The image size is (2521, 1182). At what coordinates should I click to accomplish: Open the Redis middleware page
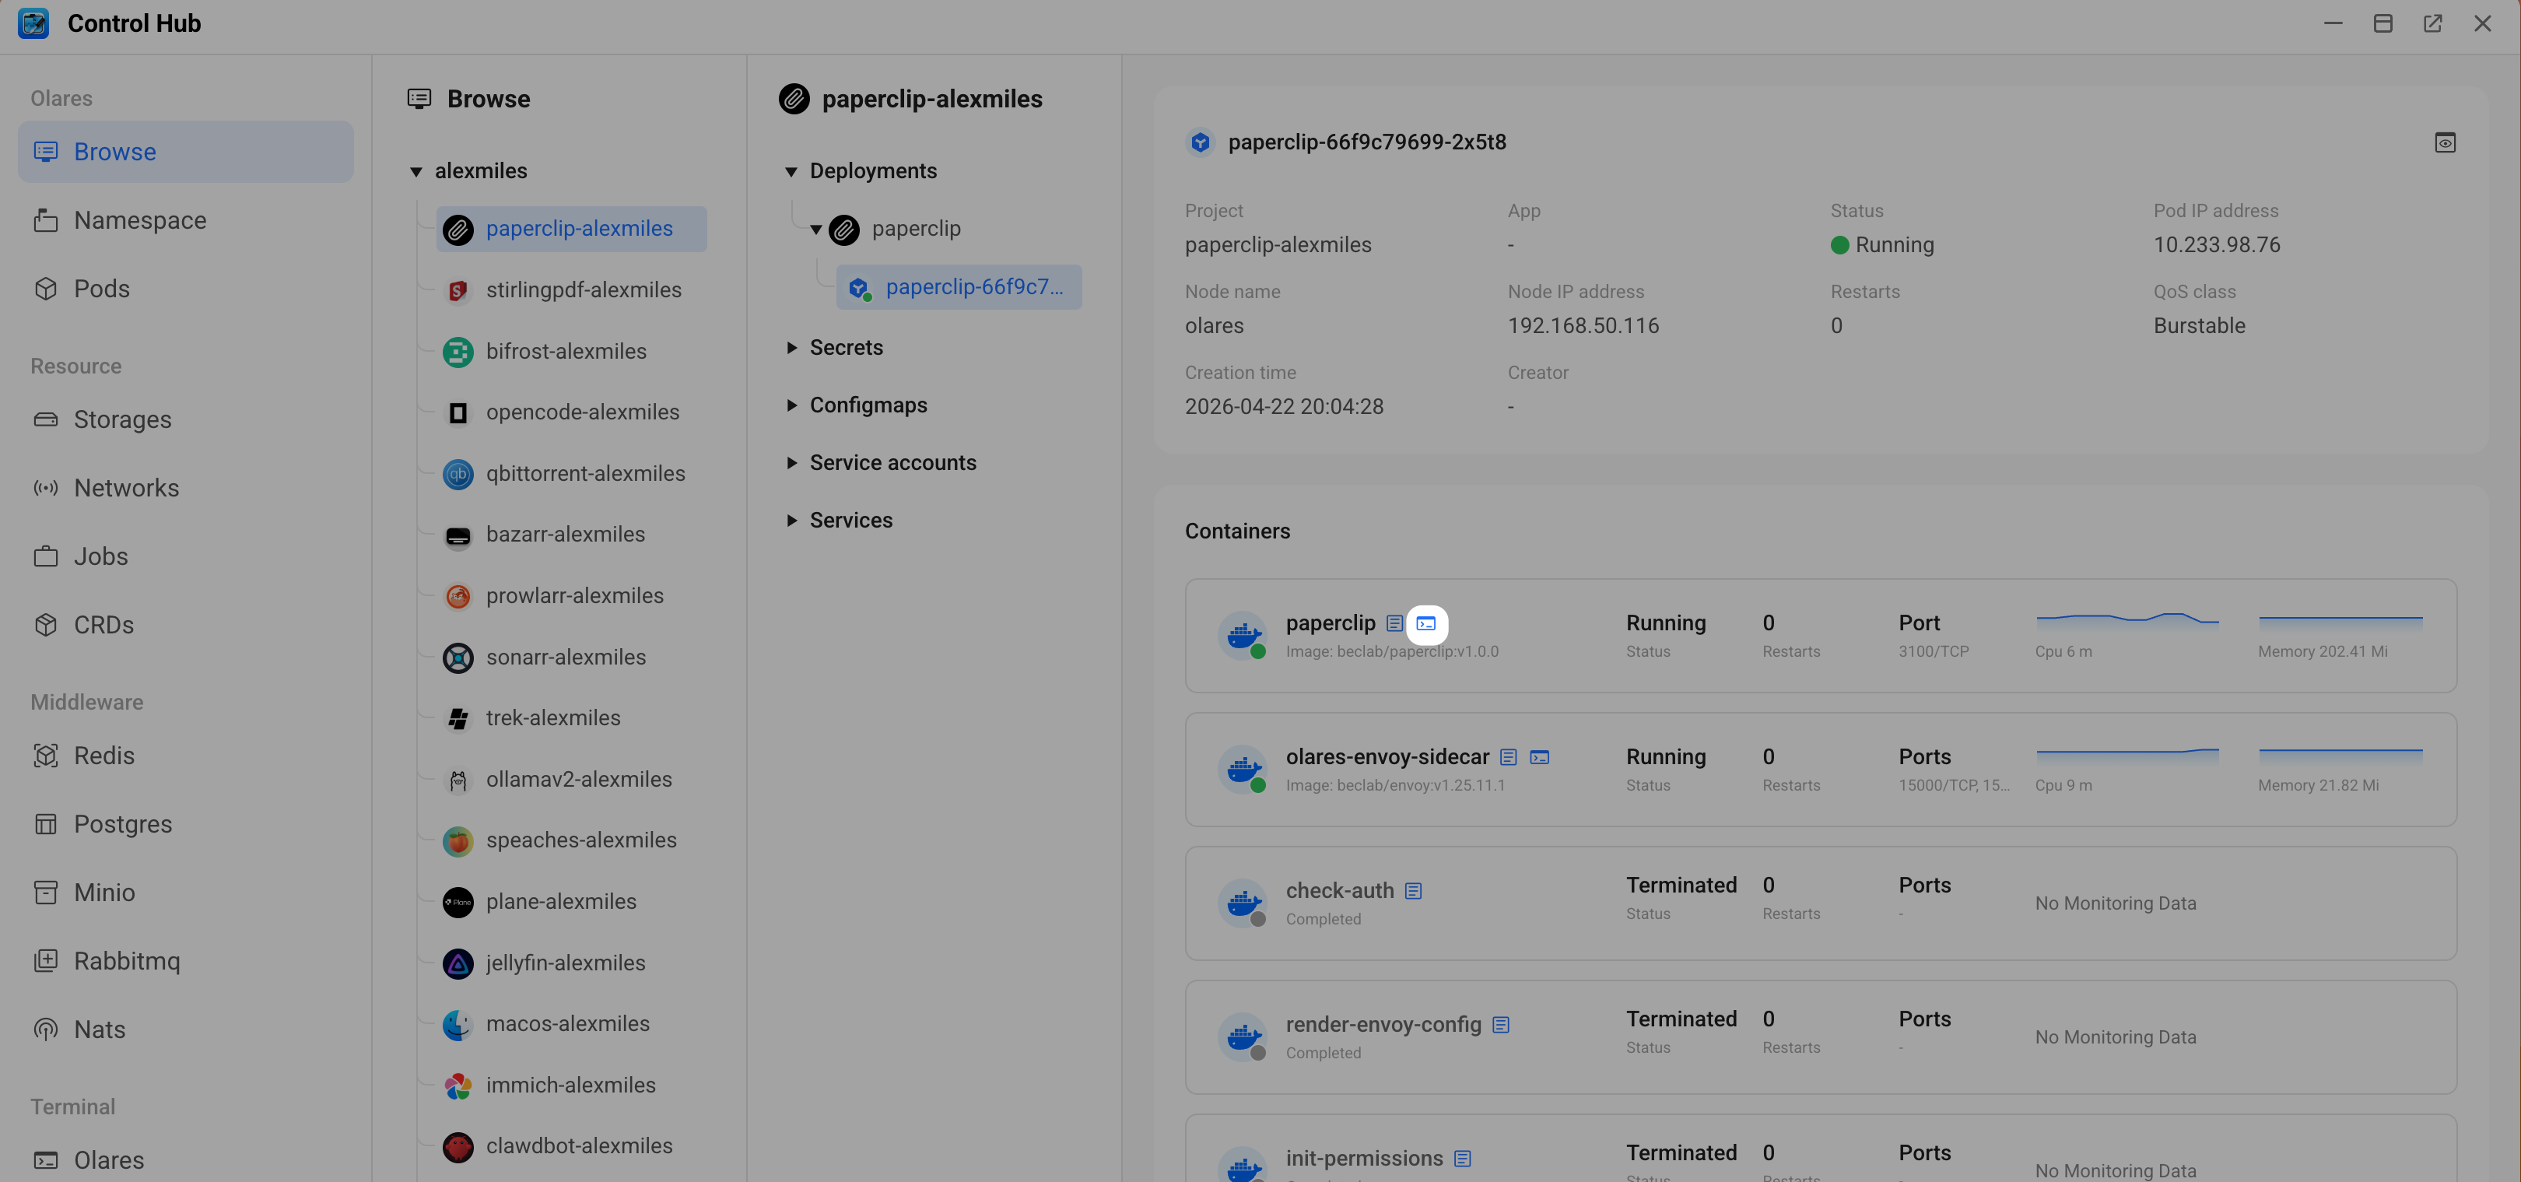[x=103, y=756]
